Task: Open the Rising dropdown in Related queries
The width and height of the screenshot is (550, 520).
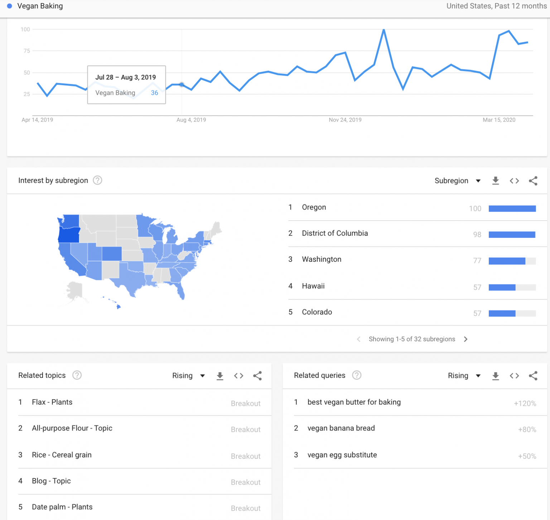Action: coord(464,376)
